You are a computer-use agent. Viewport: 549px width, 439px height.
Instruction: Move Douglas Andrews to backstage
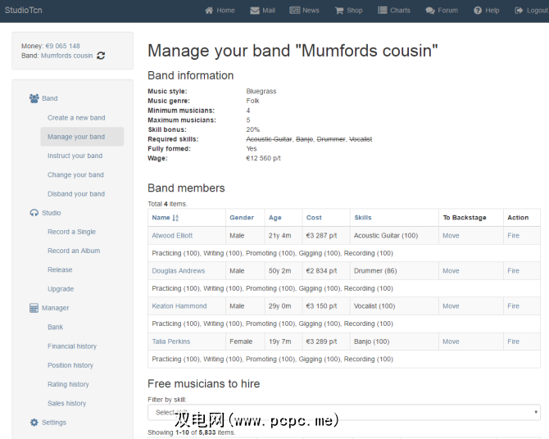point(451,271)
